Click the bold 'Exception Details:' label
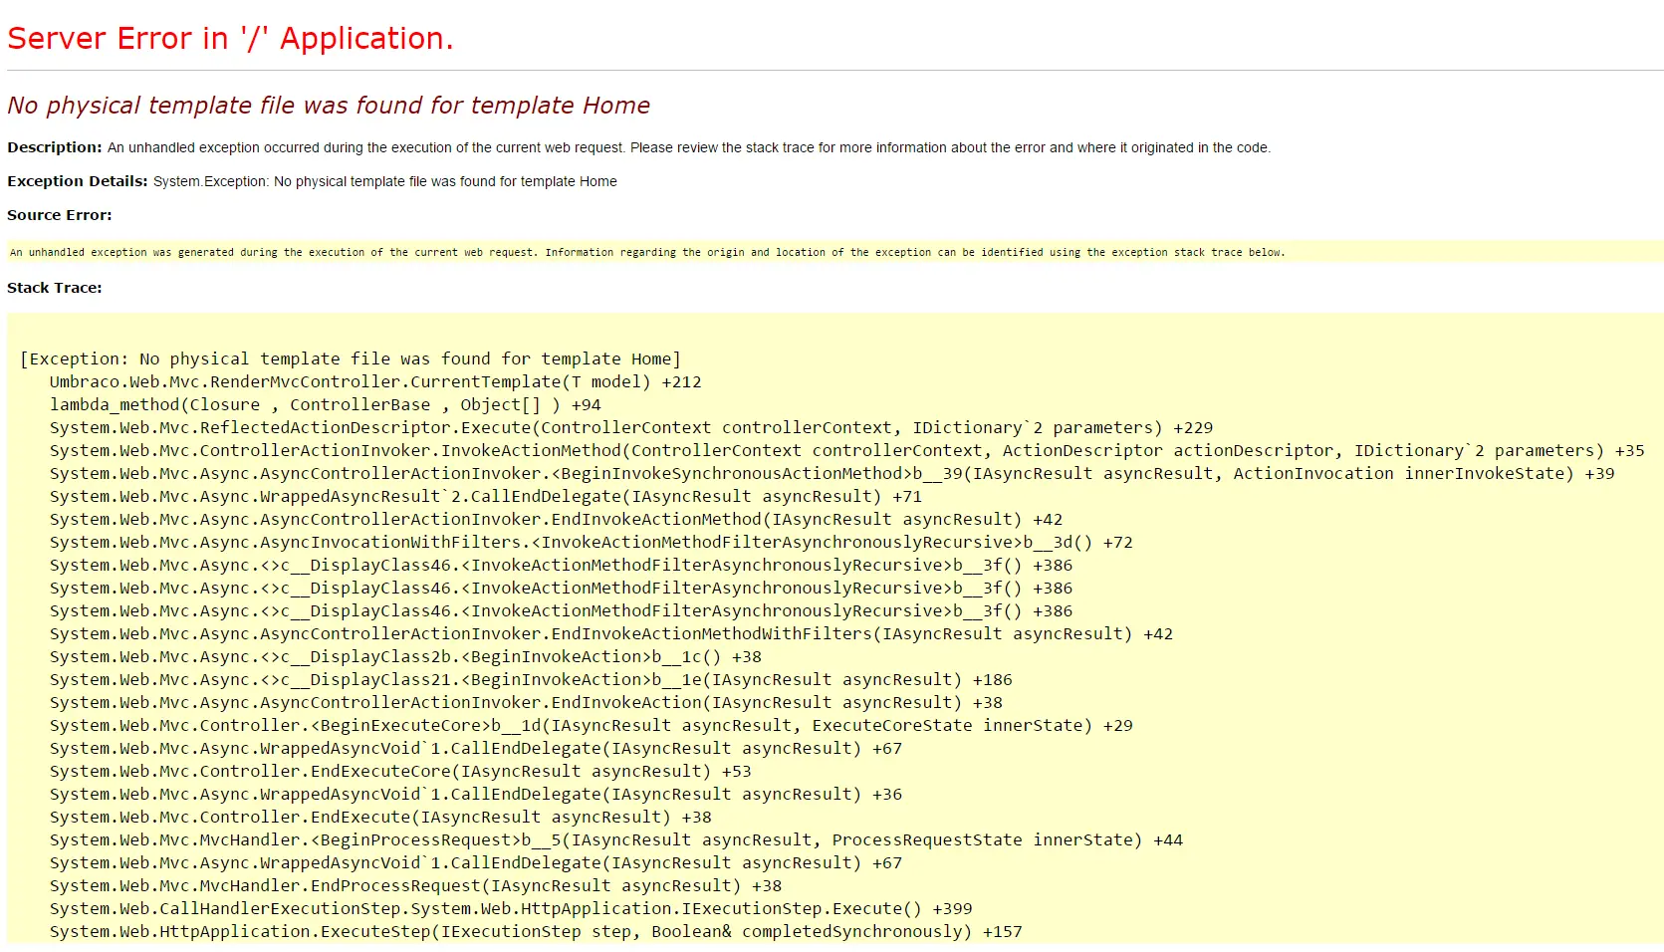 [x=78, y=181]
